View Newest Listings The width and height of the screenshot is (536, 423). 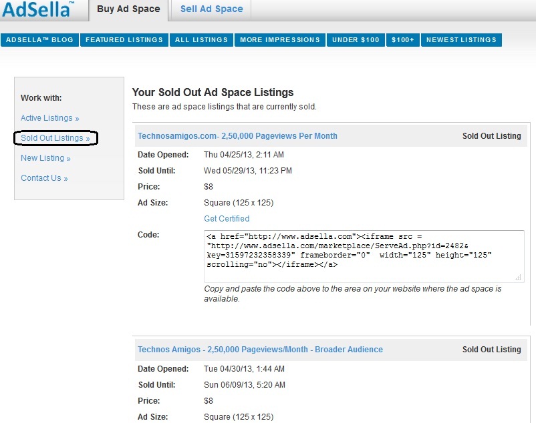[x=461, y=40]
